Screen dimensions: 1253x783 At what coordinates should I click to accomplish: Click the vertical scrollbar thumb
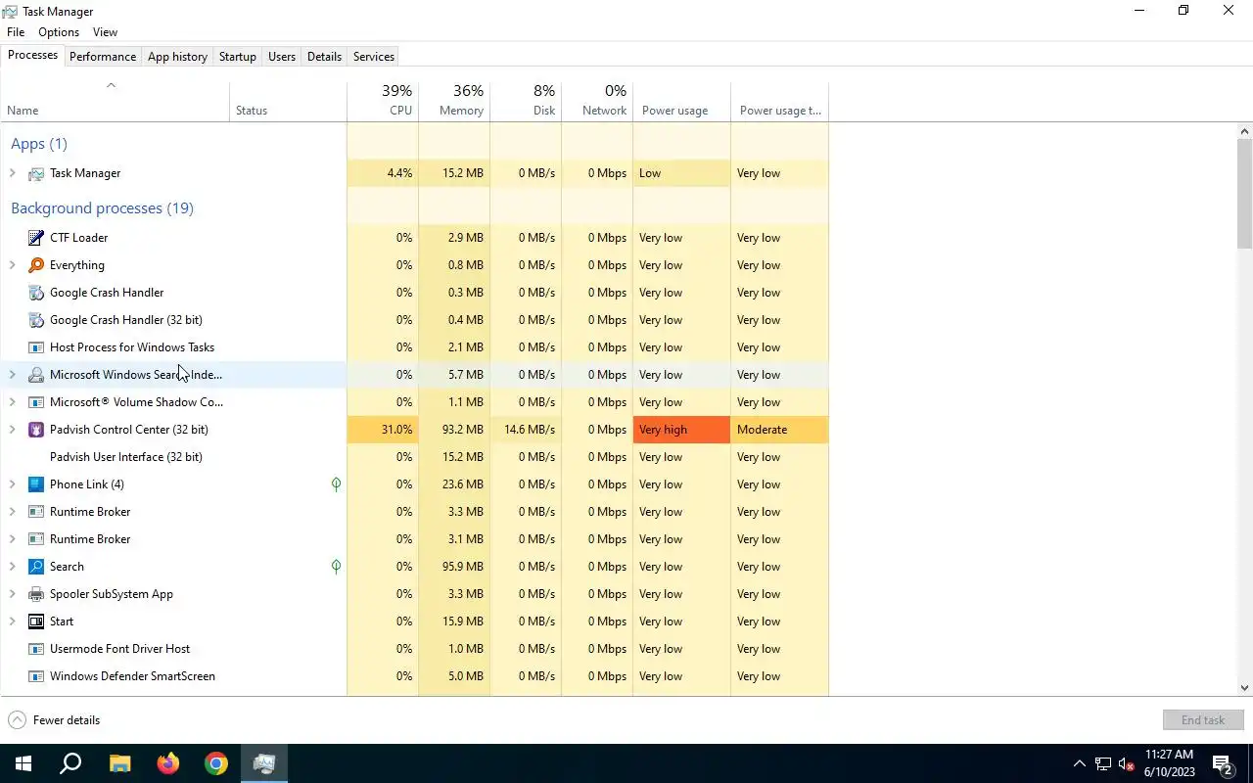point(1244,194)
